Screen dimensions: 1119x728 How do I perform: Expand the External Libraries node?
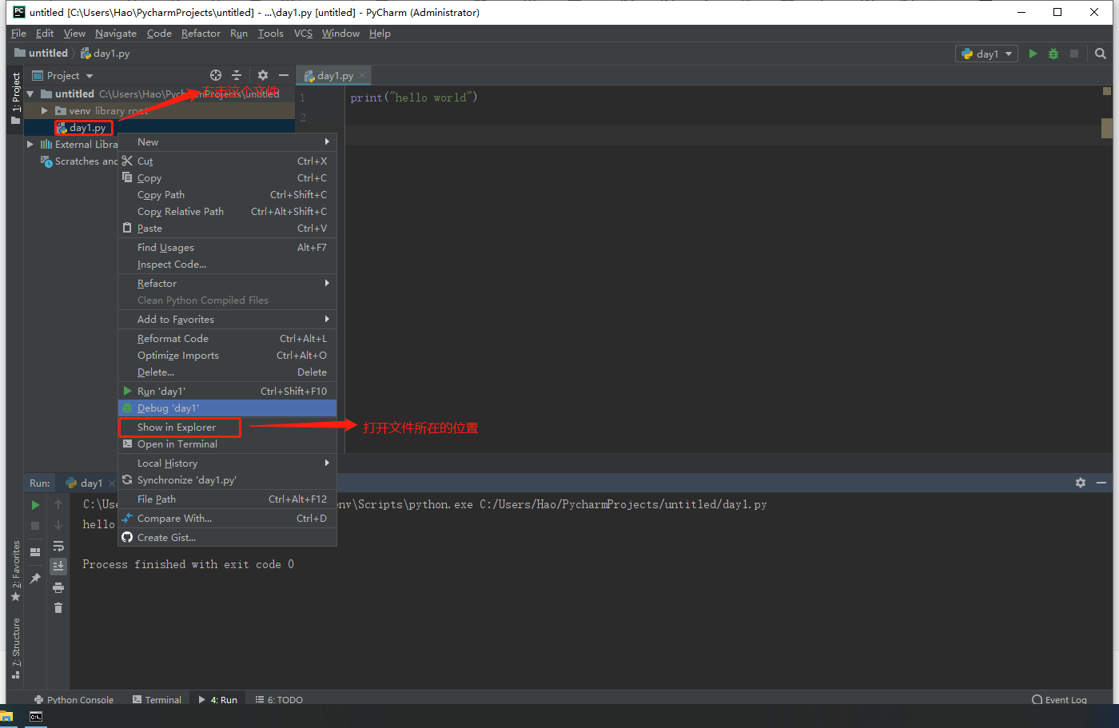(x=30, y=145)
